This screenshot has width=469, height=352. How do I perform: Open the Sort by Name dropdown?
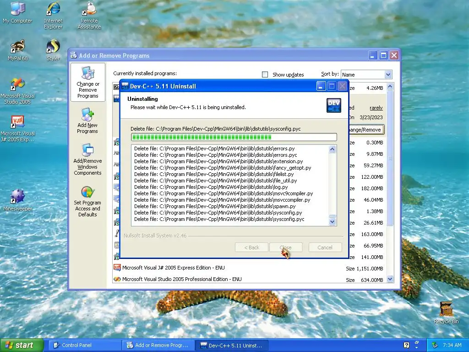point(388,74)
